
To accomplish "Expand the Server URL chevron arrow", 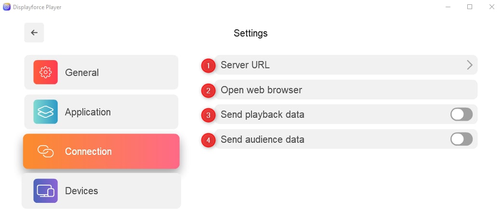I will 469,65.
